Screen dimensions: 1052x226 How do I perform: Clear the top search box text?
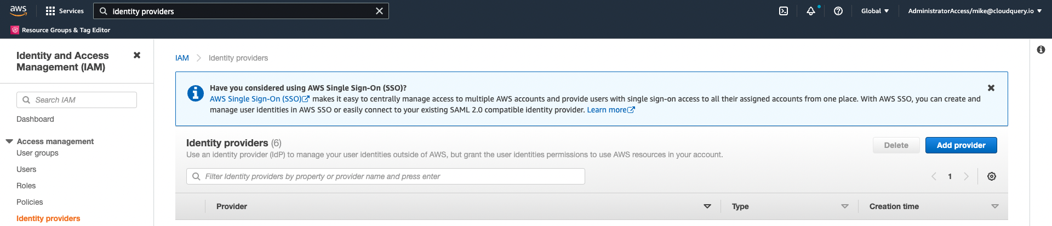[379, 11]
